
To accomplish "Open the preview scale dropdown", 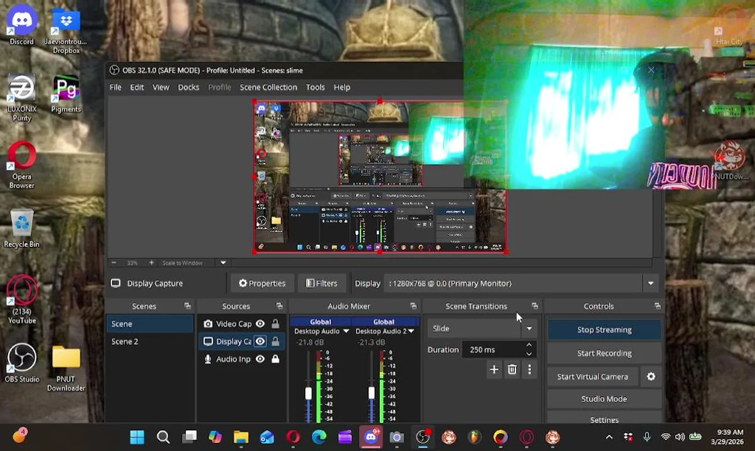I will [x=223, y=262].
